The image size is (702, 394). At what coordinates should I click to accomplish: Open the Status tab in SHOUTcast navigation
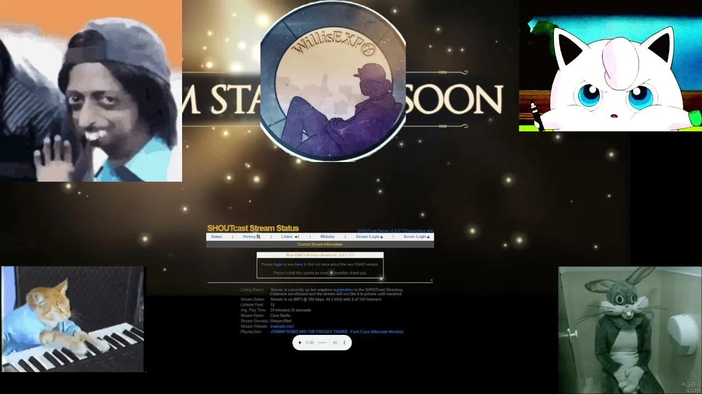point(217,237)
